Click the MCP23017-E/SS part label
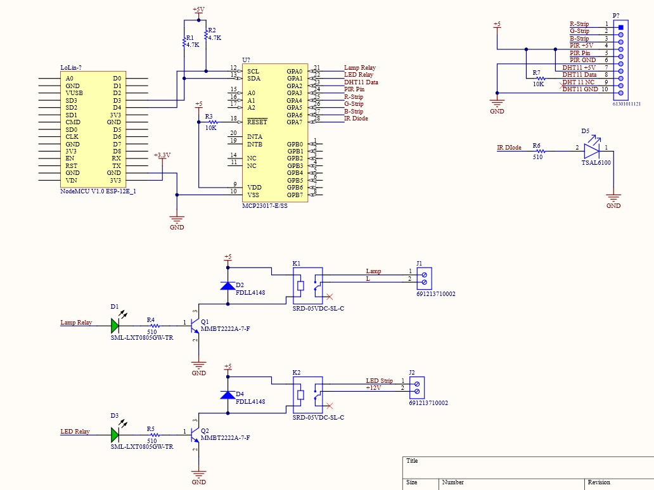This screenshot has height=490, width=654. (265, 206)
